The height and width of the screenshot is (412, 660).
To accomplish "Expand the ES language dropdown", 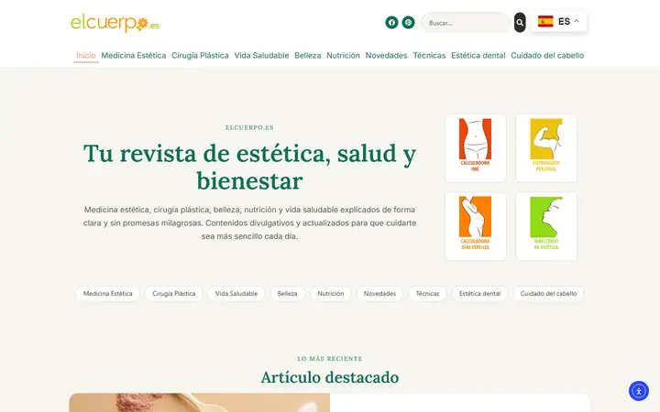I will pos(559,21).
